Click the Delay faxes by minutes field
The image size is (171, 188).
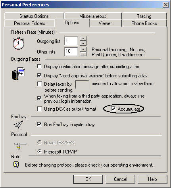(x=82, y=84)
